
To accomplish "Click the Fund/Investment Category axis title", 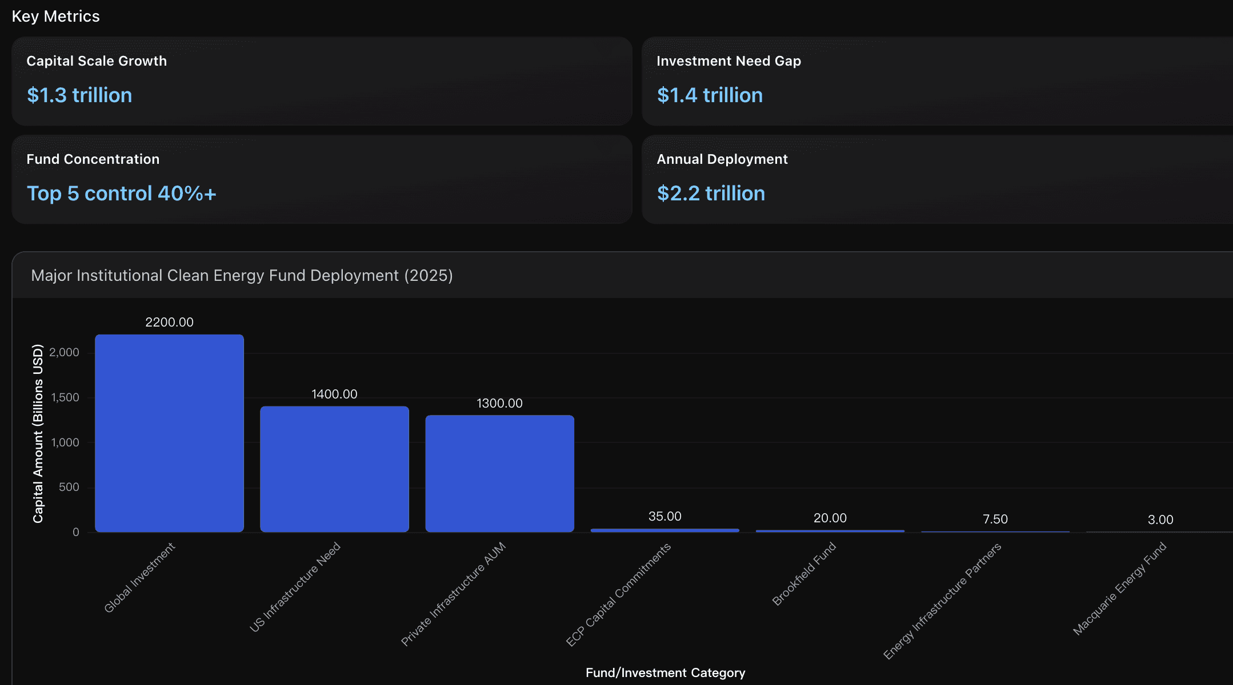I will coord(665,672).
